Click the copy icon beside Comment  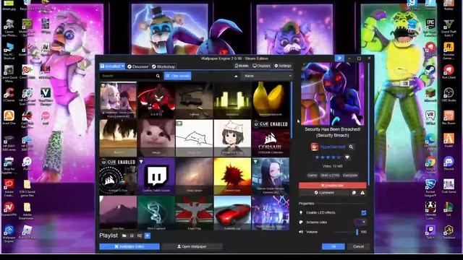pyautogui.click(x=354, y=193)
